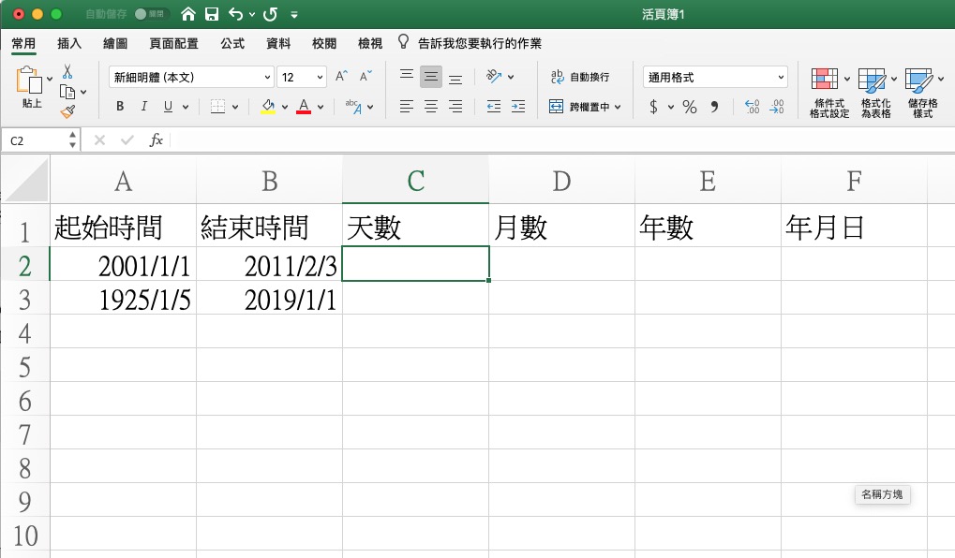
Task: Select cell containing 2011/2/3
Action: pyautogui.click(x=269, y=264)
